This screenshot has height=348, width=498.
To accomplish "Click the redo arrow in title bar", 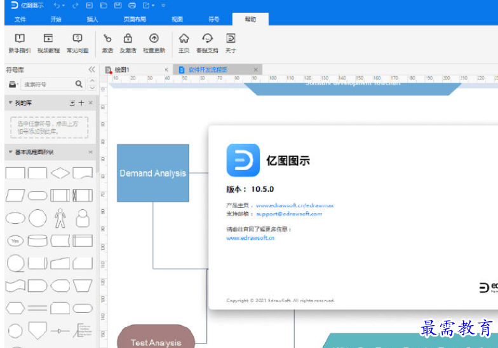I will (x=75, y=5).
